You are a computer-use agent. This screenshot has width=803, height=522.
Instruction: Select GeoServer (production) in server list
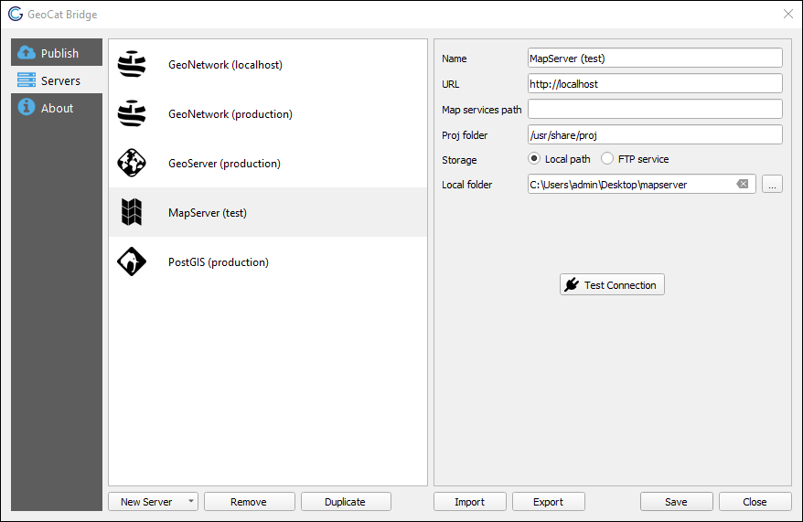pos(268,163)
